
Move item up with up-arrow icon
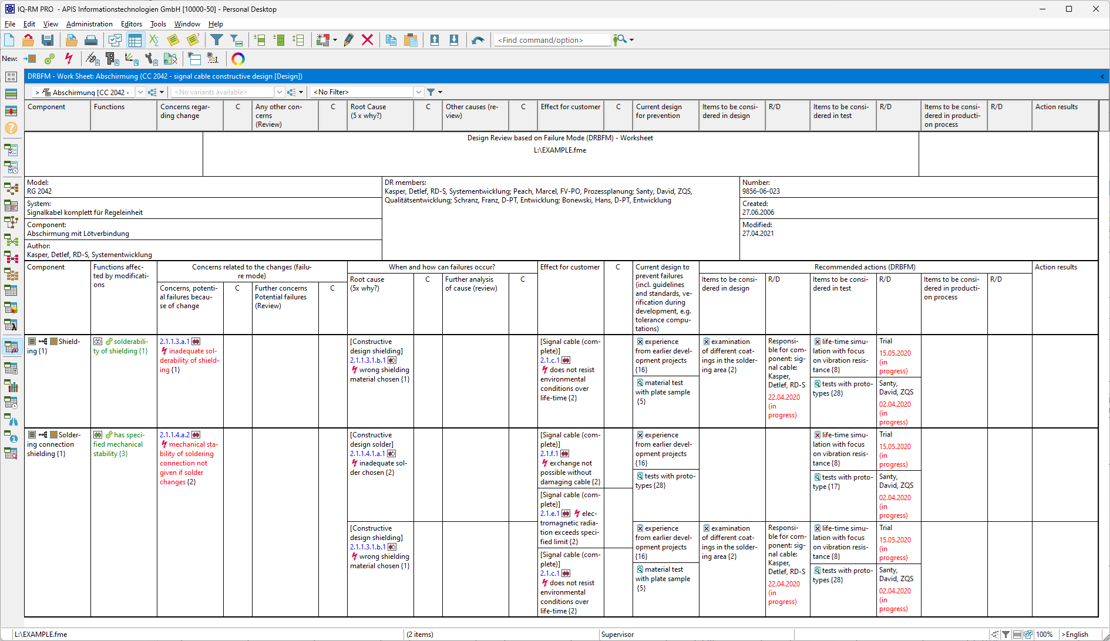click(435, 40)
